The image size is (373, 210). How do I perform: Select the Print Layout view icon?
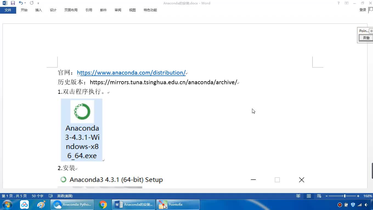tap(309, 196)
